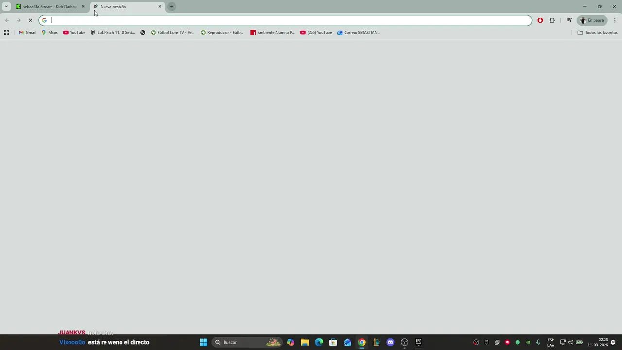The height and width of the screenshot is (350, 622).
Task: Expand the Todos los favoritos folder
Action: click(597, 33)
